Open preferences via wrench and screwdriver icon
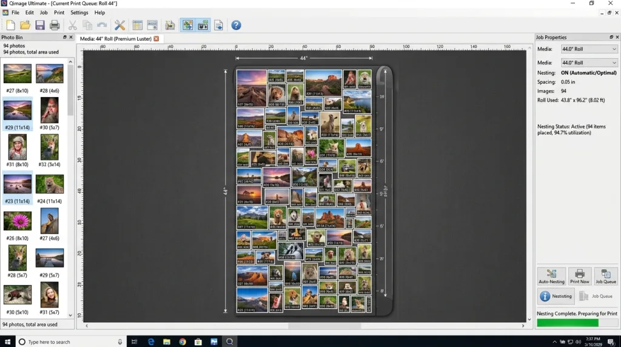Screen dimensions: 621x347 tap(119, 25)
